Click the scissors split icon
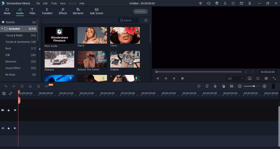The width and height of the screenshot is (280, 149). click(30, 86)
